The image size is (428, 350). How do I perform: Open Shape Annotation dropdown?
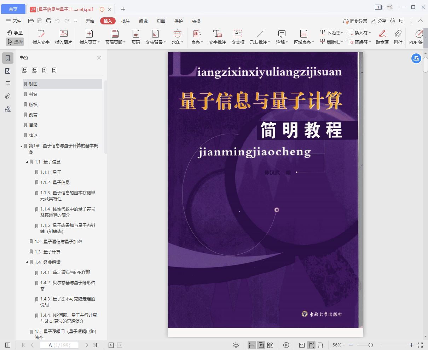coord(260,37)
